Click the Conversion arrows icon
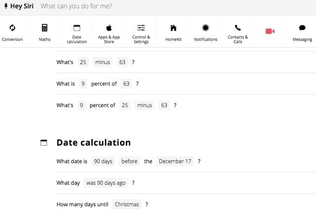The width and height of the screenshot is (316, 213). pyautogui.click(x=12, y=28)
